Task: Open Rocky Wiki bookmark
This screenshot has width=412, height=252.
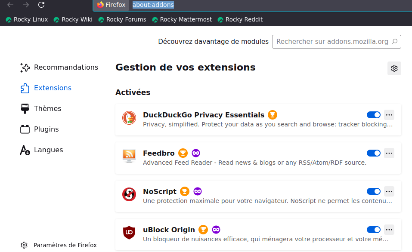Action: click(73, 19)
